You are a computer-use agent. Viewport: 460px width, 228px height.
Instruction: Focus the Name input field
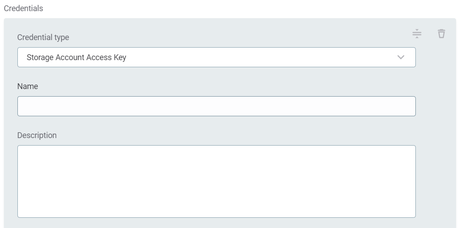point(216,106)
